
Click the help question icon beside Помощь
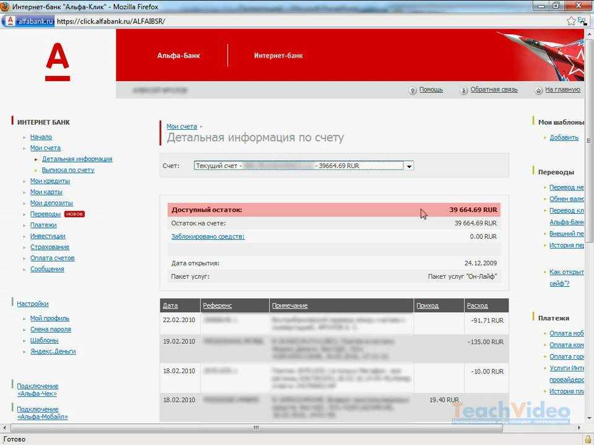point(413,91)
